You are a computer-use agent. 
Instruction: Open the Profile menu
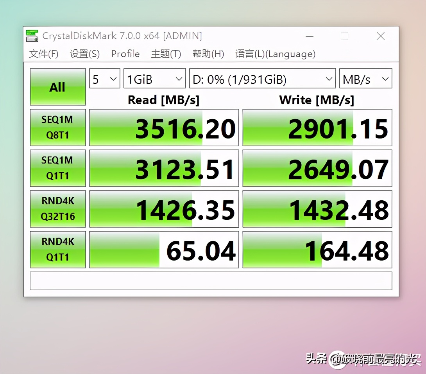(125, 54)
